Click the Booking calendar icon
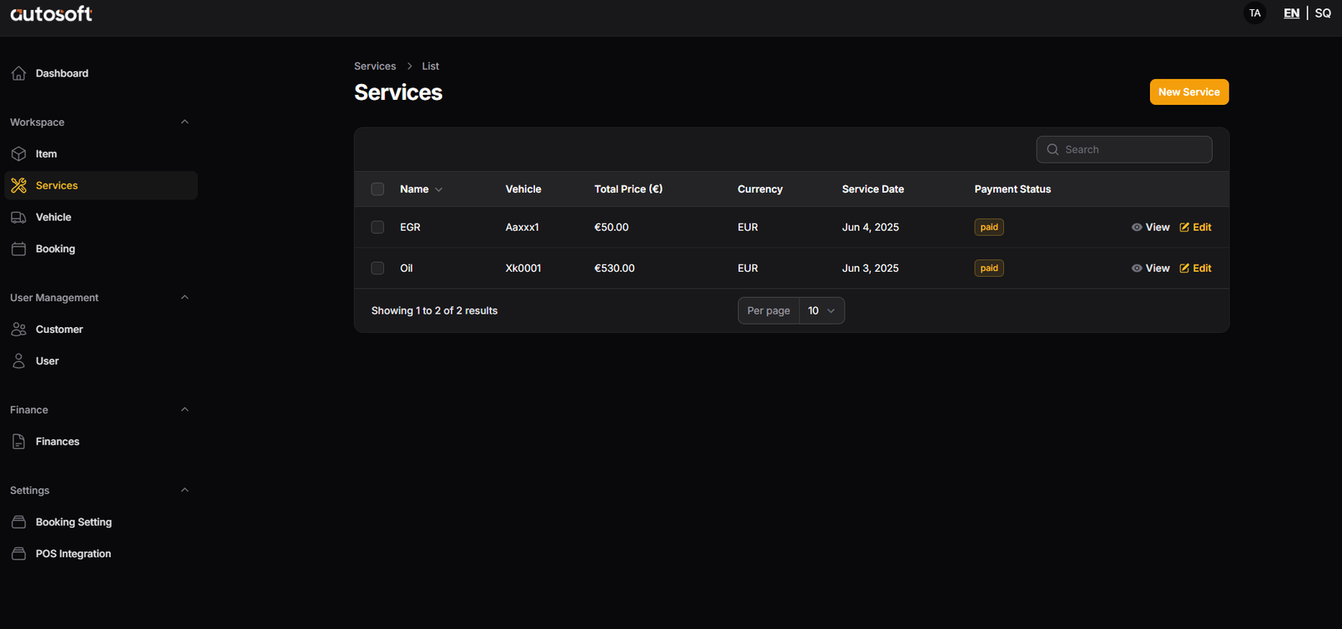 pos(18,249)
